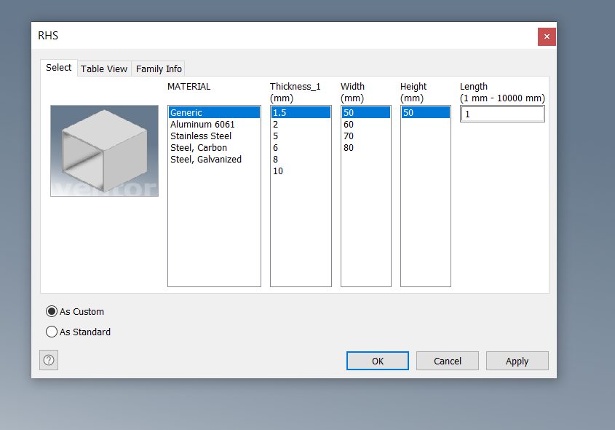Switch to the Table View tab
This screenshot has width=615, height=430.
pyautogui.click(x=103, y=68)
